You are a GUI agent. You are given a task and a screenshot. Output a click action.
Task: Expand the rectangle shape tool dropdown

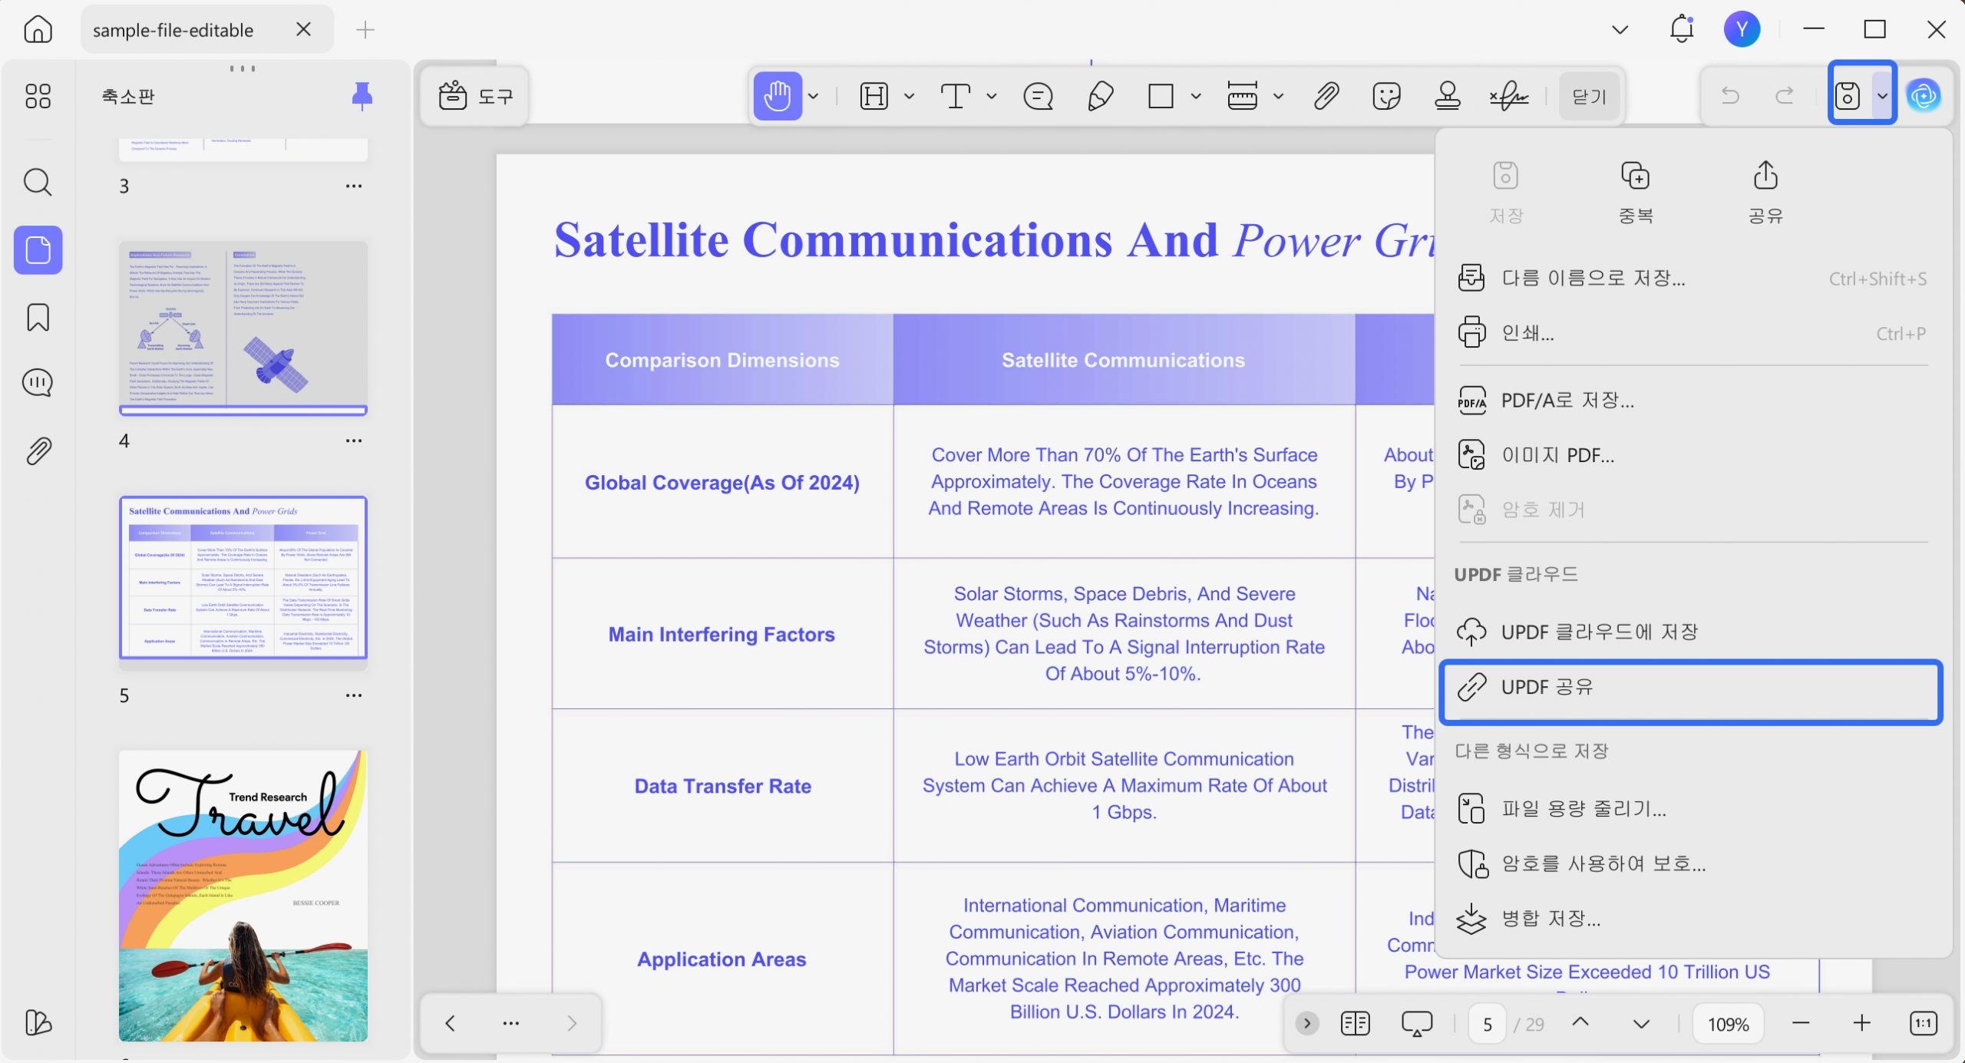pyautogui.click(x=1195, y=97)
